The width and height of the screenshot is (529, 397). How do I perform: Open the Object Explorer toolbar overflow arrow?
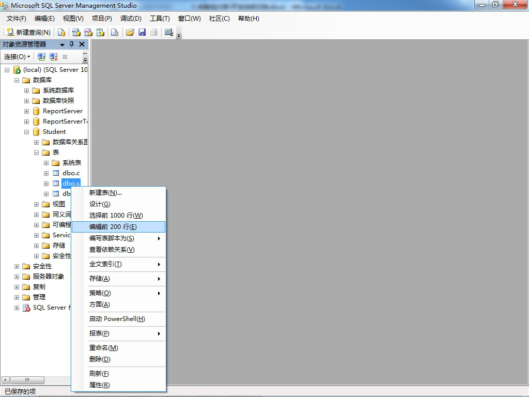click(x=85, y=57)
